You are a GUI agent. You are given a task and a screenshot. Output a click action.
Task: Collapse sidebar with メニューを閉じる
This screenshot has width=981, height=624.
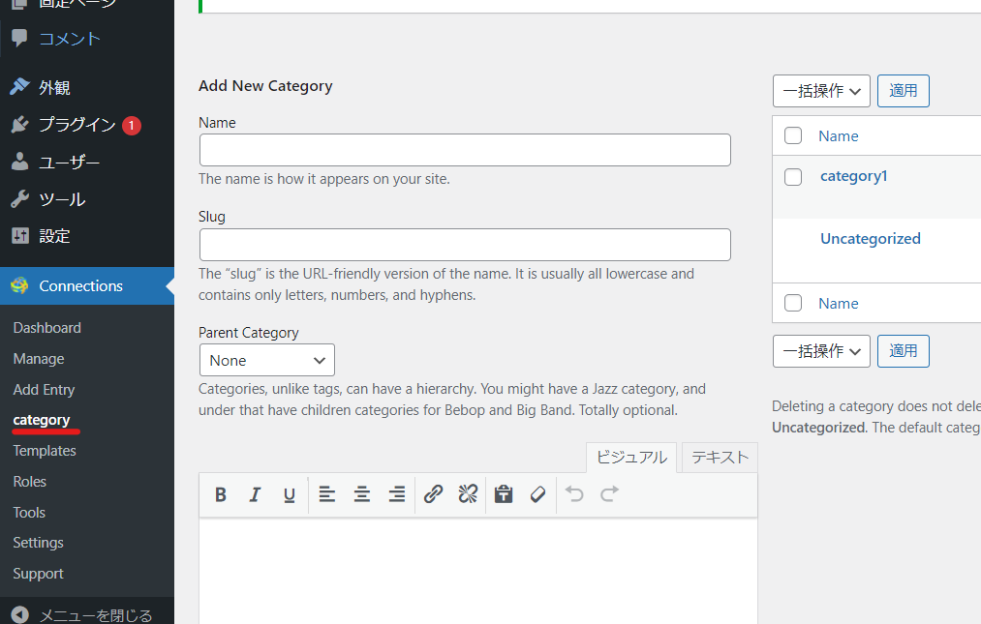pos(95,614)
